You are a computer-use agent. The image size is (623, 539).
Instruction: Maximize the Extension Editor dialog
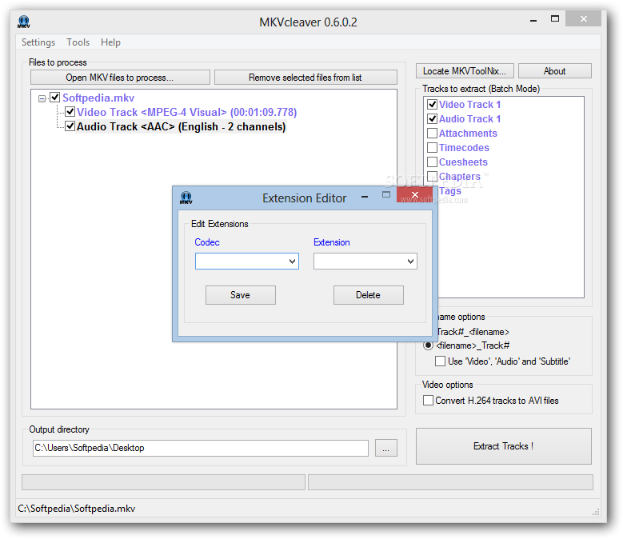click(x=386, y=194)
